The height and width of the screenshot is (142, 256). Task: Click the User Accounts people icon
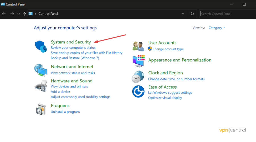[x=139, y=46]
